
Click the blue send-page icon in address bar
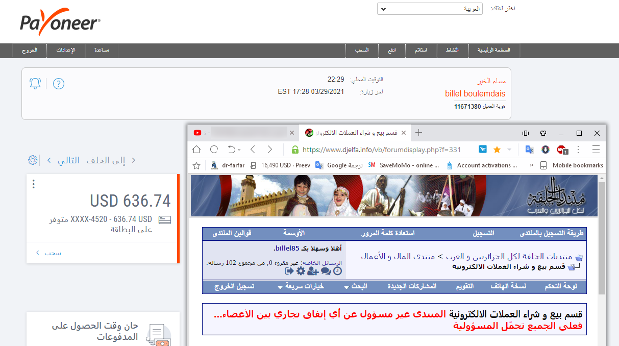click(x=483, y=150)
